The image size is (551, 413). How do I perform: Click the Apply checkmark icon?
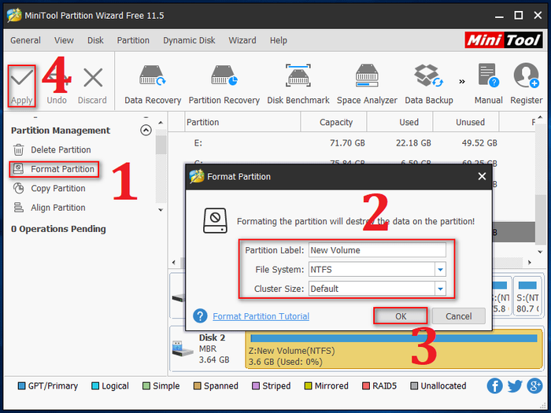pyautogui.click(x=21, y=78)
